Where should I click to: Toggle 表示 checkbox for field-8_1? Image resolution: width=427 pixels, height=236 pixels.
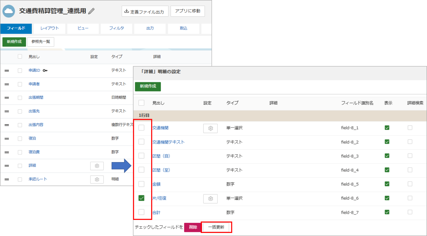387,128
